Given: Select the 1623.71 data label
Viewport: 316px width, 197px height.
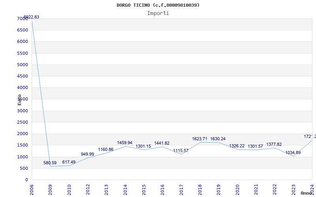Looking at the screenshot, I should click(199, 139).
